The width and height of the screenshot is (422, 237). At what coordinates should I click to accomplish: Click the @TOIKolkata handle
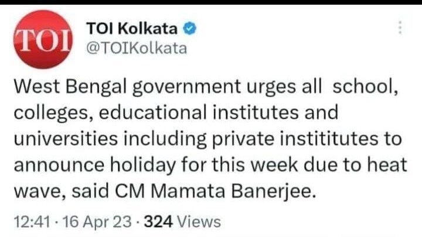[x=136, y=48]
